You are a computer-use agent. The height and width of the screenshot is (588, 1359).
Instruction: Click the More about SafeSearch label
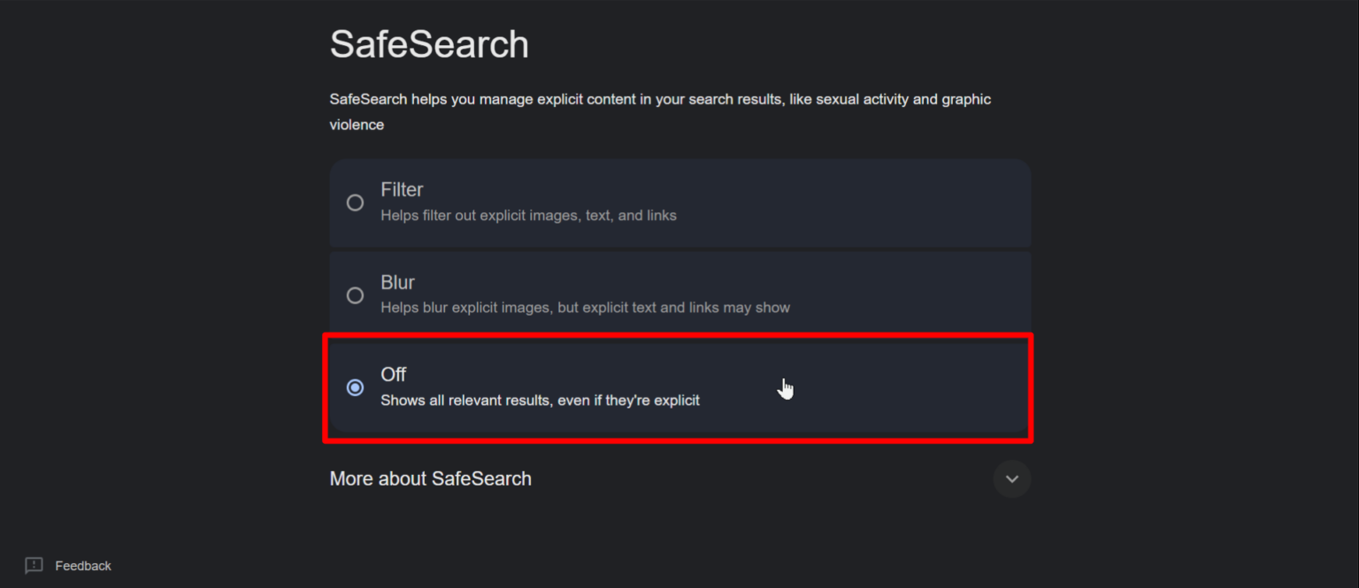pyautogui.click(x=431, y=478)
